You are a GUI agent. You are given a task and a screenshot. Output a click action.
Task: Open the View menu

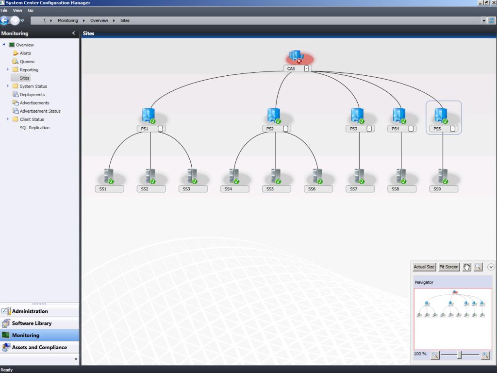point(17,11)
